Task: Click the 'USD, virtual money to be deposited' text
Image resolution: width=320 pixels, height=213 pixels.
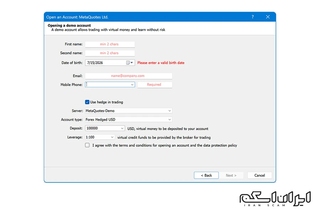Action: (x=168, y=129)
